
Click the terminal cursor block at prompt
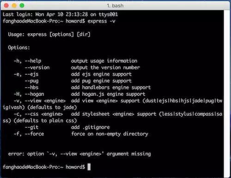[x=89, y=167]
